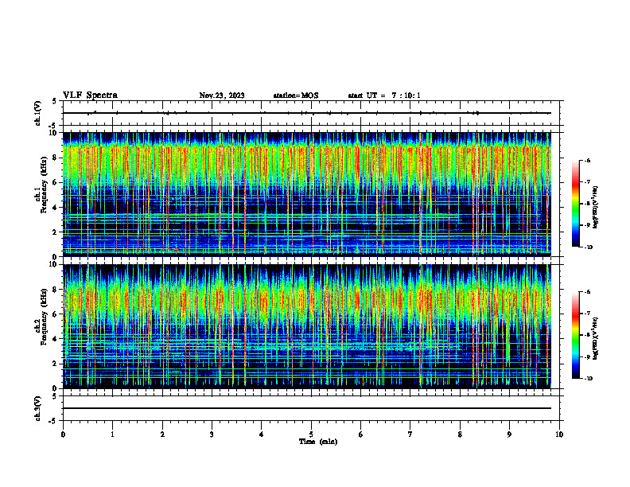The height and width of the screenshot is (487, 630).
Task: Click the ch.1 colorbar "log(PSD)(V²/Hz)" label
Action: click(596, 207)
